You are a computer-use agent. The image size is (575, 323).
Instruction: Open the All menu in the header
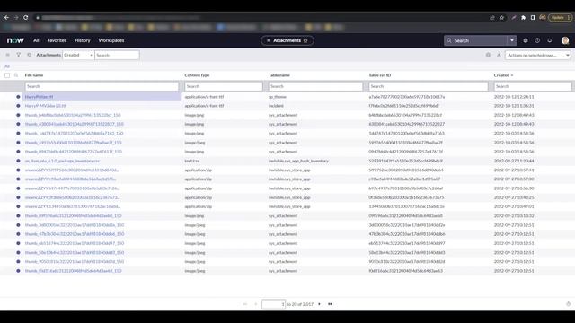(36, 40)
